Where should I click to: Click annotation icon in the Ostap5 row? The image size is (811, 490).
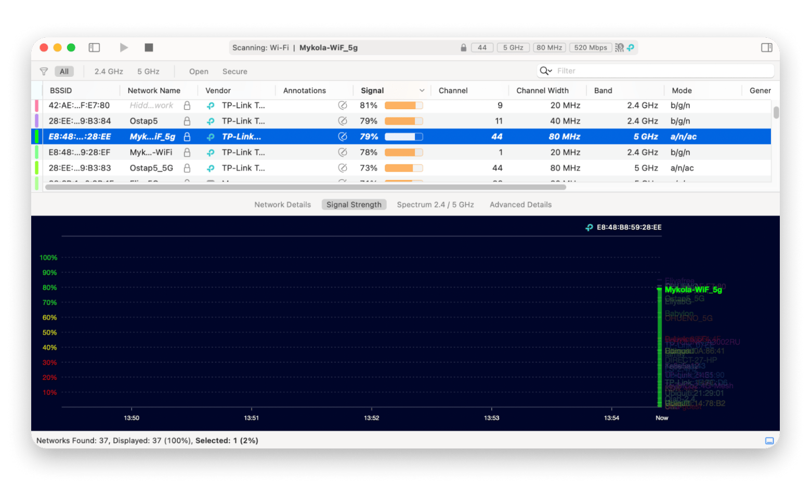(343, 121)
